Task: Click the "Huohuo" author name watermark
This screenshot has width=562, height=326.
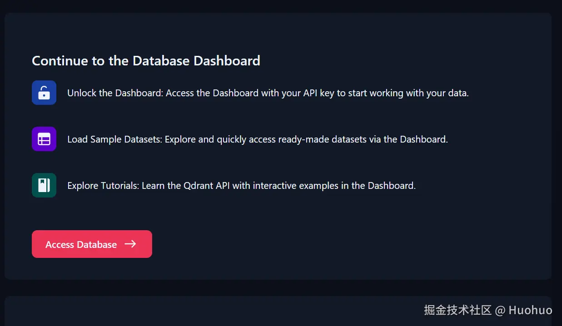Action: pos(530,310)
